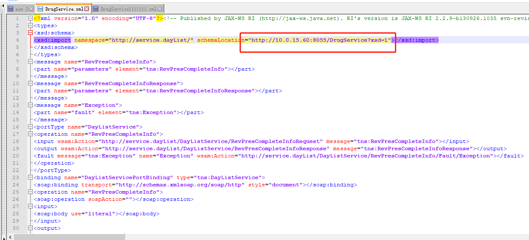
Task: Close the DrugService1111111.xml tab
Action: point(160,9)
